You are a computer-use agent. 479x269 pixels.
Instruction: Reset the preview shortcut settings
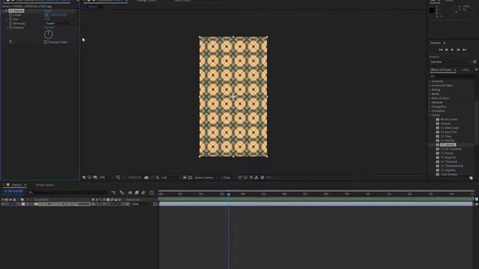point(475,62)
